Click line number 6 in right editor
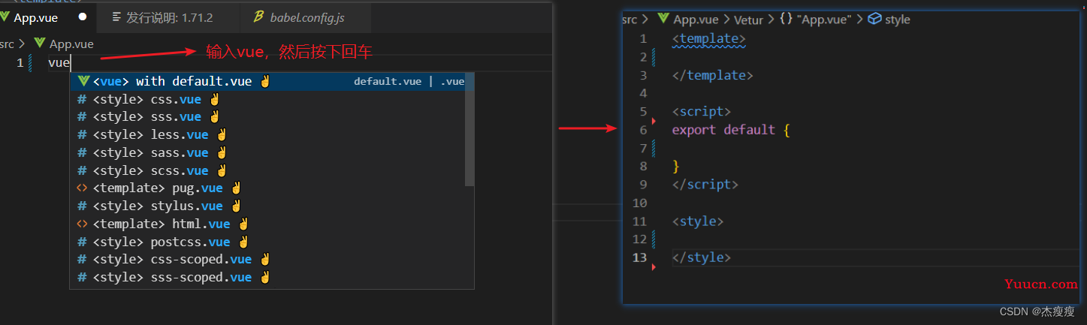Viewport: 1087px width, 325px height. point(643,130)
